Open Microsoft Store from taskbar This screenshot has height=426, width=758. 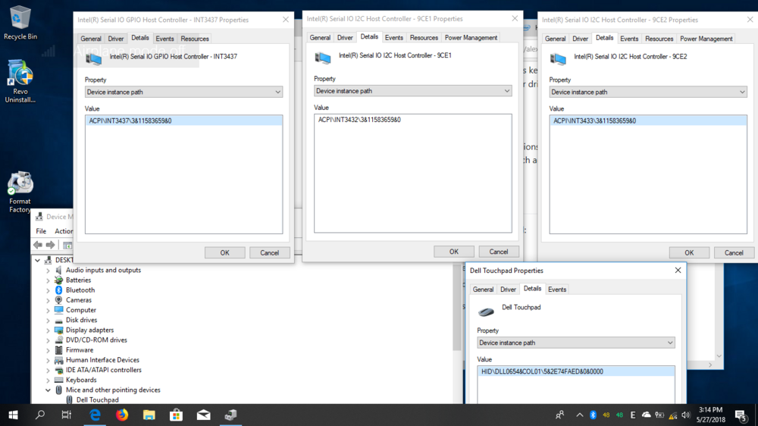click(176, 415)
